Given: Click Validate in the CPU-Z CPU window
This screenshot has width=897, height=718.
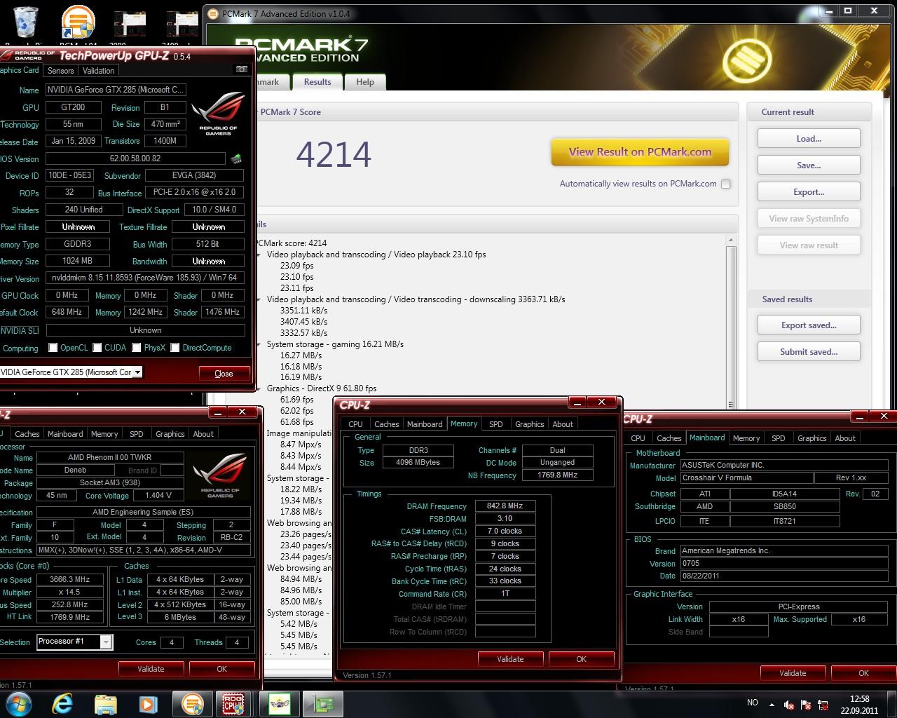Looking at the screenshot, I should coord(151,669).
